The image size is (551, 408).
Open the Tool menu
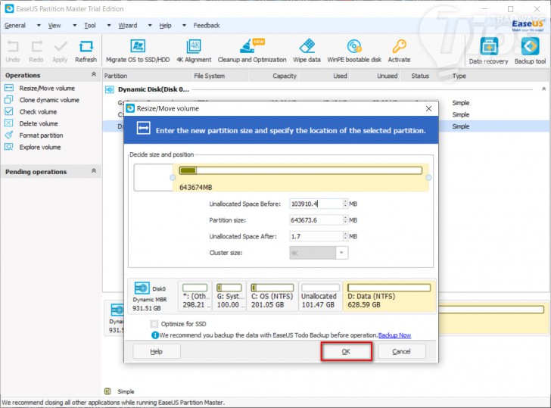[x=90, y=25]
